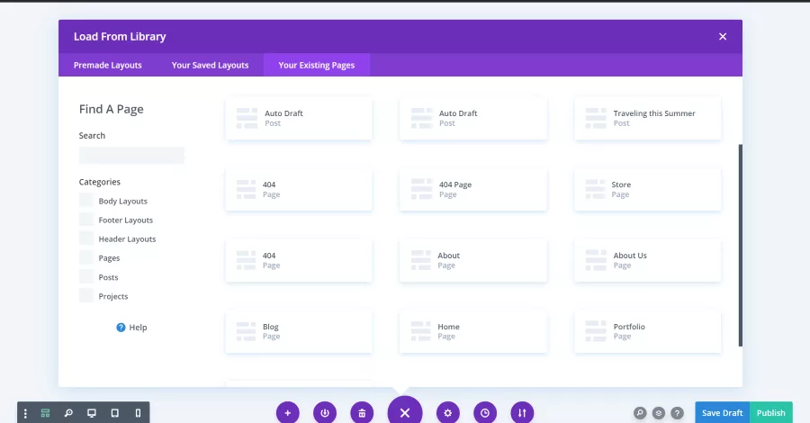
Task: Check the Header Layouts category
Action: (86, 238)
